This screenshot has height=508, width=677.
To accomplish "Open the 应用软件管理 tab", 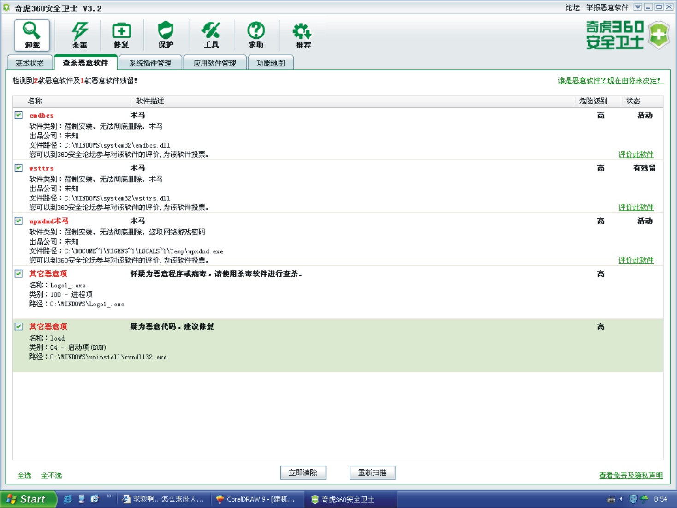I will tap(214, 63).
